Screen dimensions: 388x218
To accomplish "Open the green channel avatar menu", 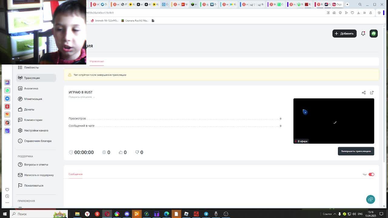I will (x=373, y=34).
